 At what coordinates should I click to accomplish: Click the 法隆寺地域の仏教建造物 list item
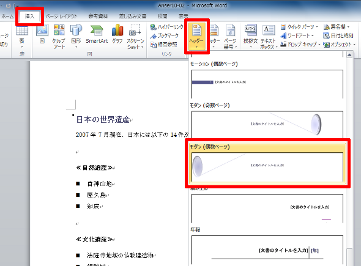(120, 255)
